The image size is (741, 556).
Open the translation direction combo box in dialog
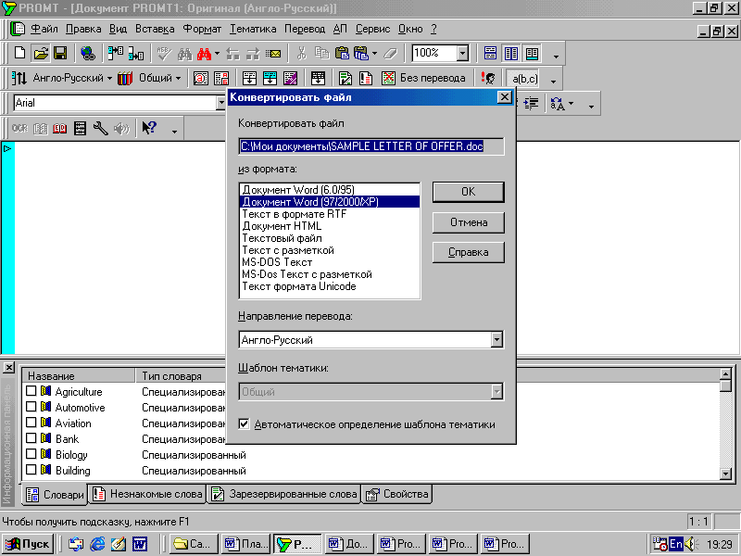pos(496,339)
